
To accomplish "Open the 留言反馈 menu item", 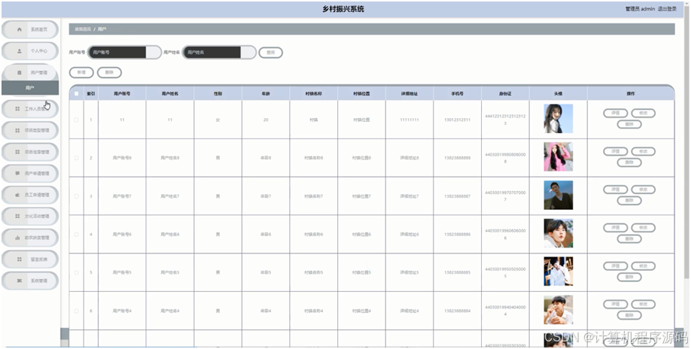I will point(30,259).
